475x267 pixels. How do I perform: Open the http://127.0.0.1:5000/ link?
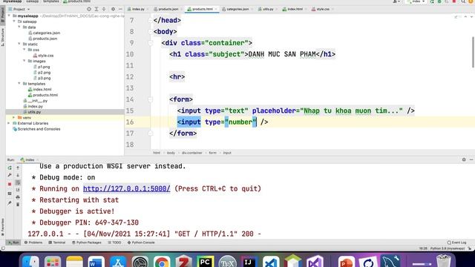point(127,188)
